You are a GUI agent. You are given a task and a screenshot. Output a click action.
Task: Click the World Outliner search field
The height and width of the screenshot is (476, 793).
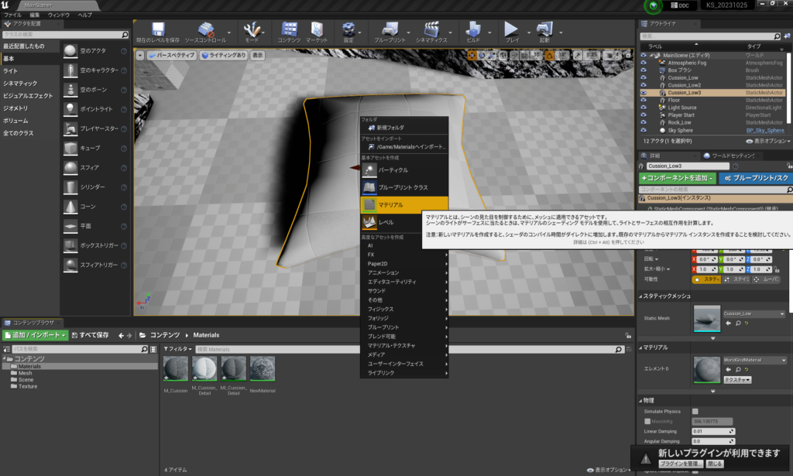pos(711,36)
